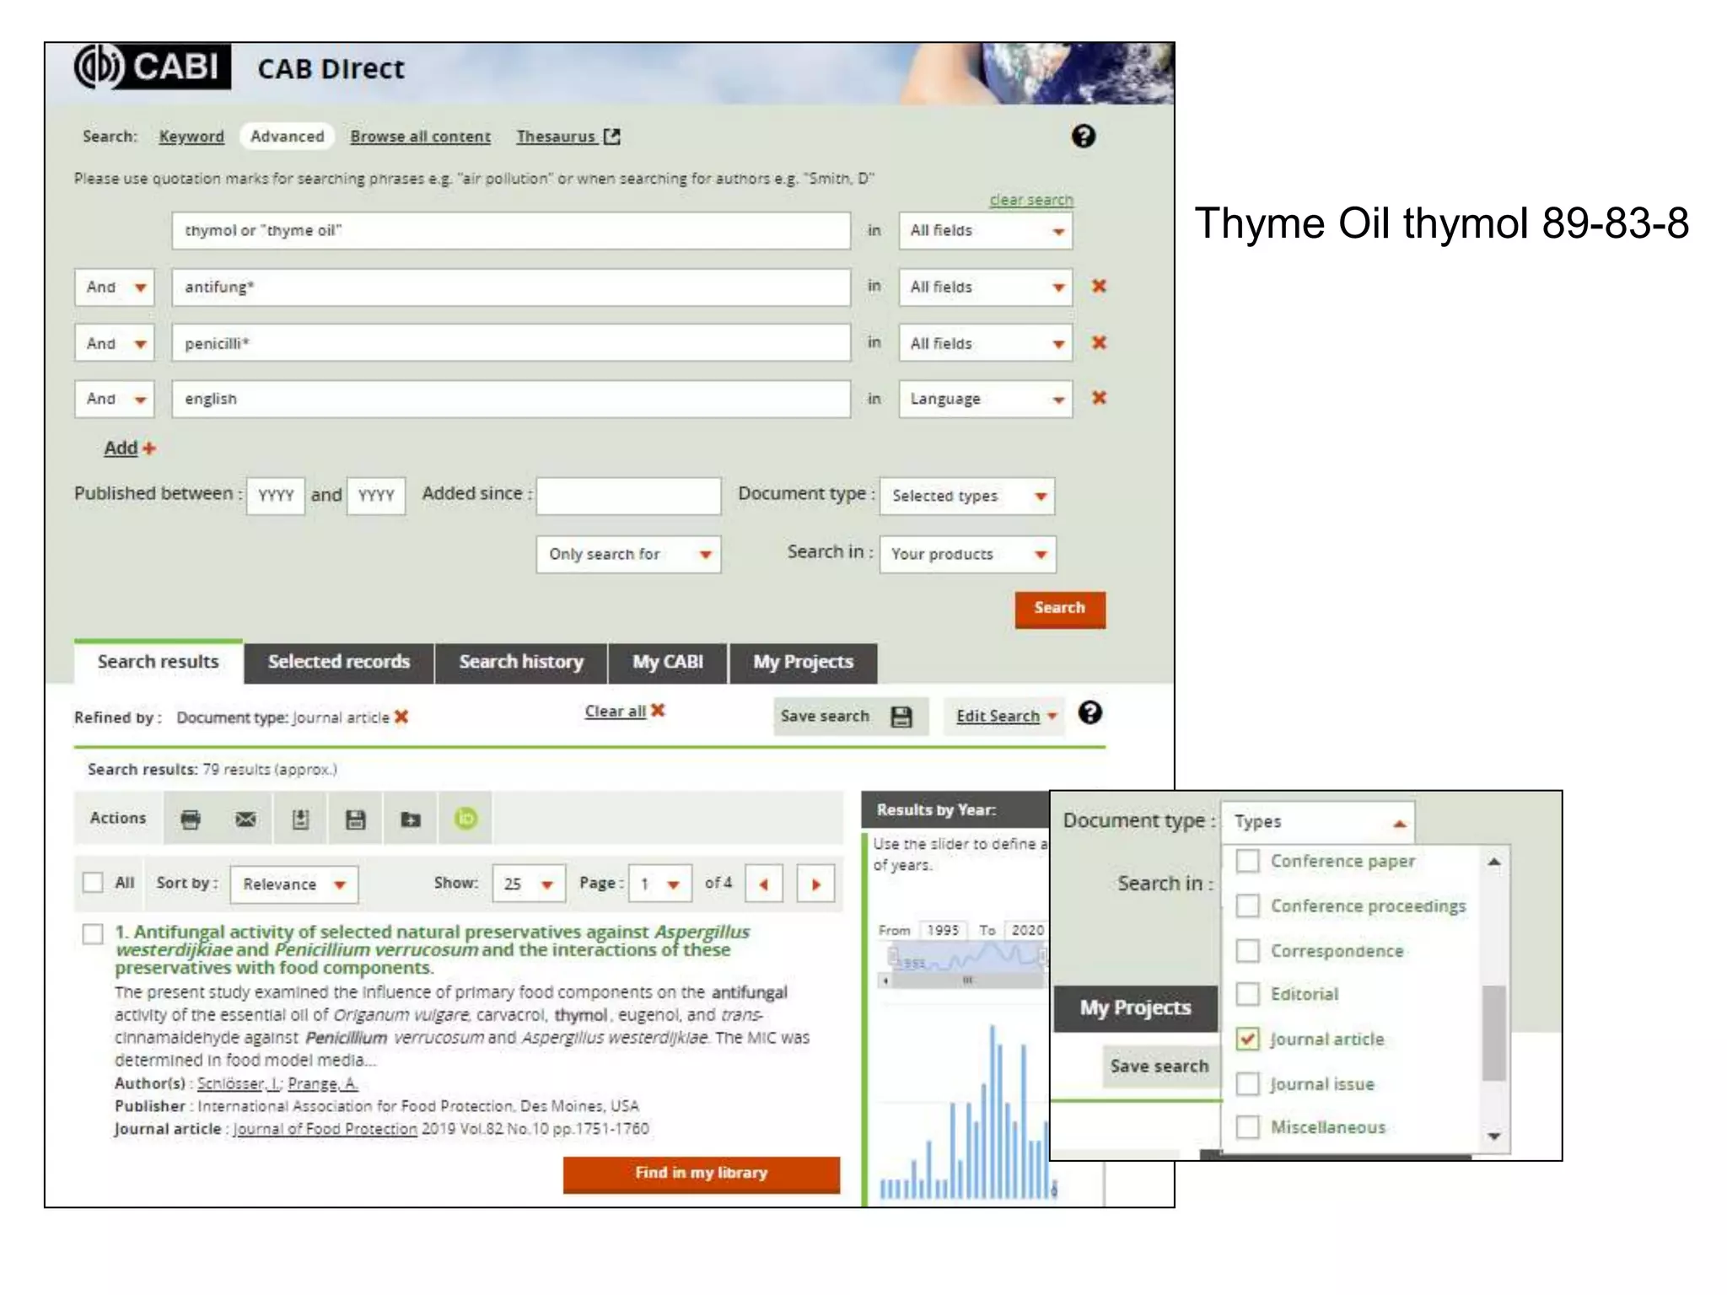The height and width of the screenshot is (1295, 1727).
Task: Click the thymol or "thyme oil" search field
Action: 511,230
